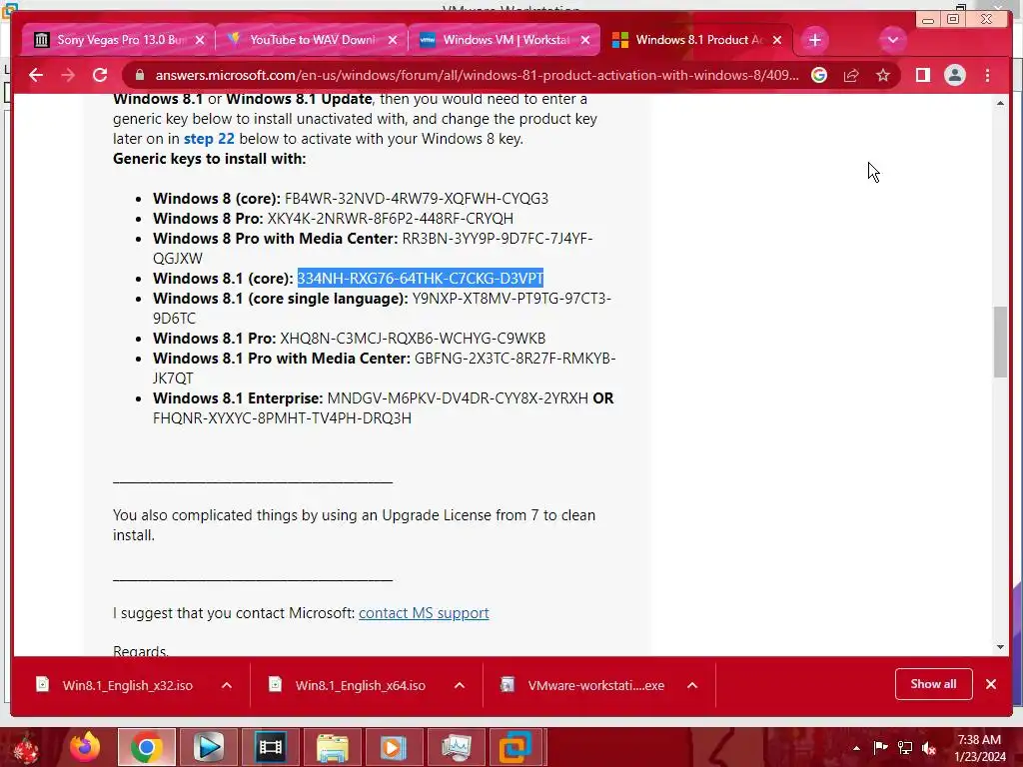
Task: Click the Windows 8 Pro key XKY4K-2NRWR
Action: pyautogui.click(x=391, y=219)
